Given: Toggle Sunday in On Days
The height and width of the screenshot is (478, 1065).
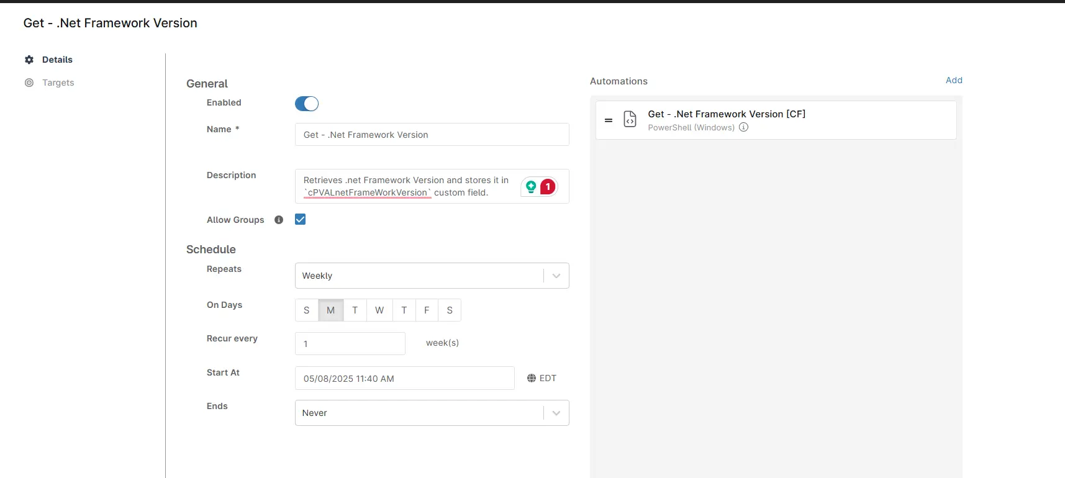Looking at the screenshot, I should point(307,310).
